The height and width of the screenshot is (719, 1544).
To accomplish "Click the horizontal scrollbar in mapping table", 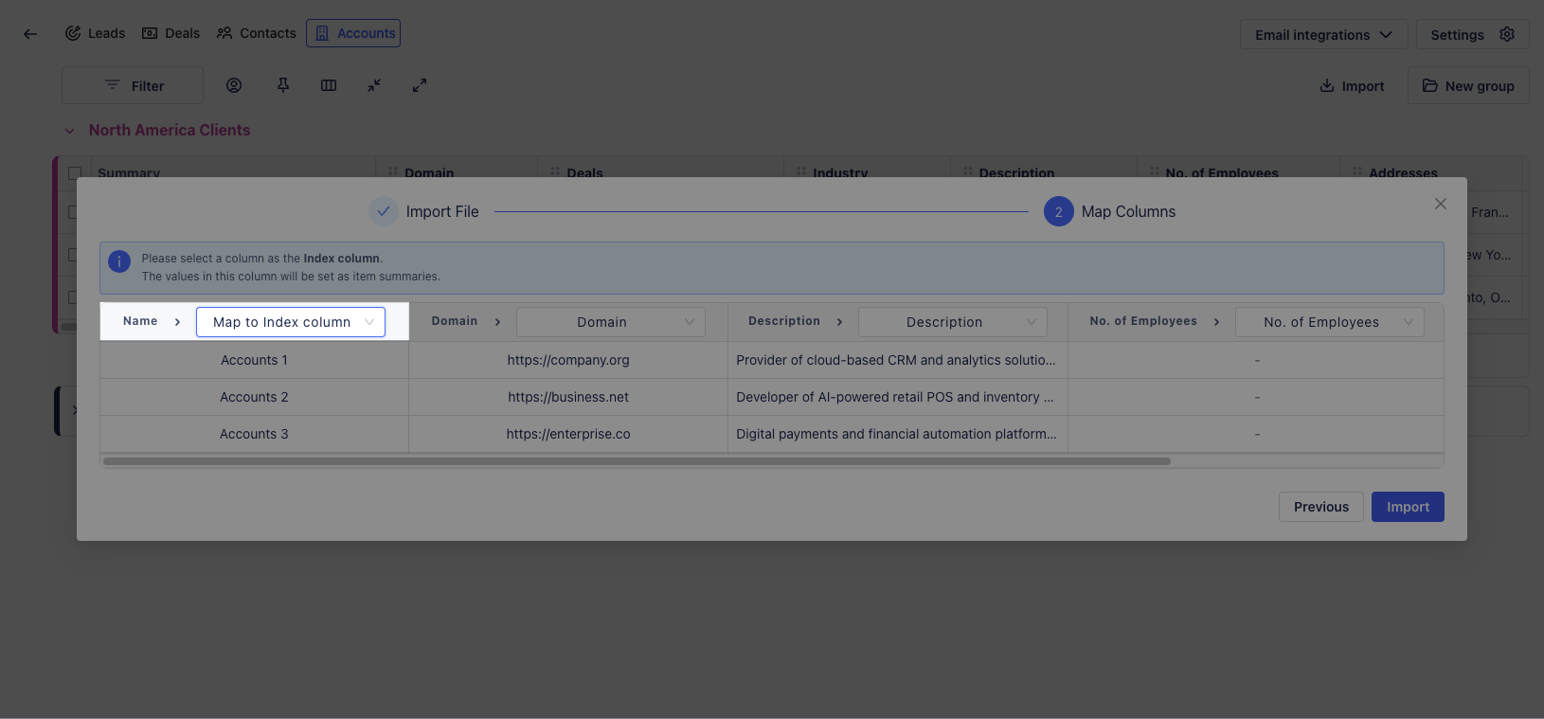I will (637, 461).
